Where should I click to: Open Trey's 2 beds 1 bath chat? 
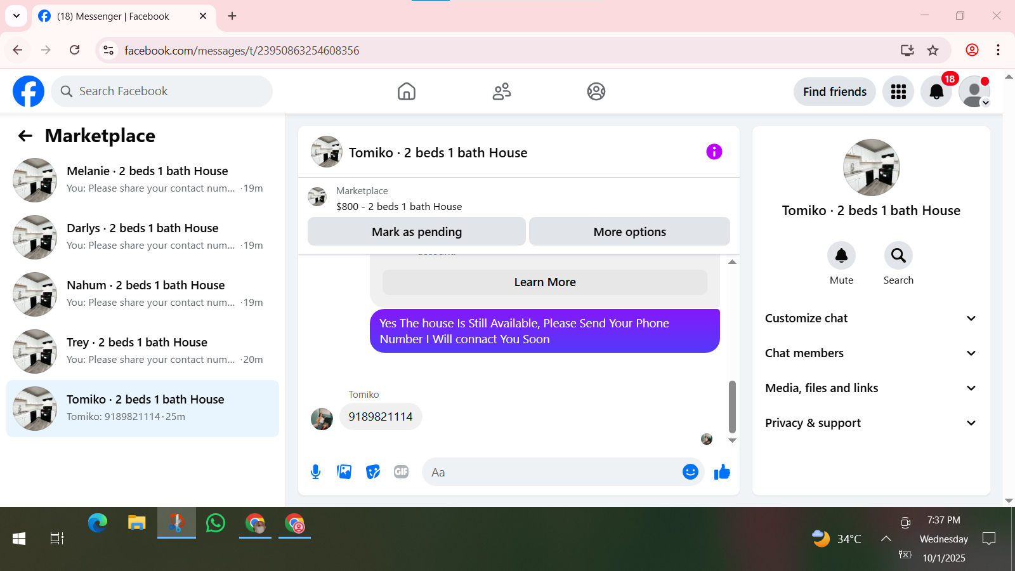click(x=143, y=351)
